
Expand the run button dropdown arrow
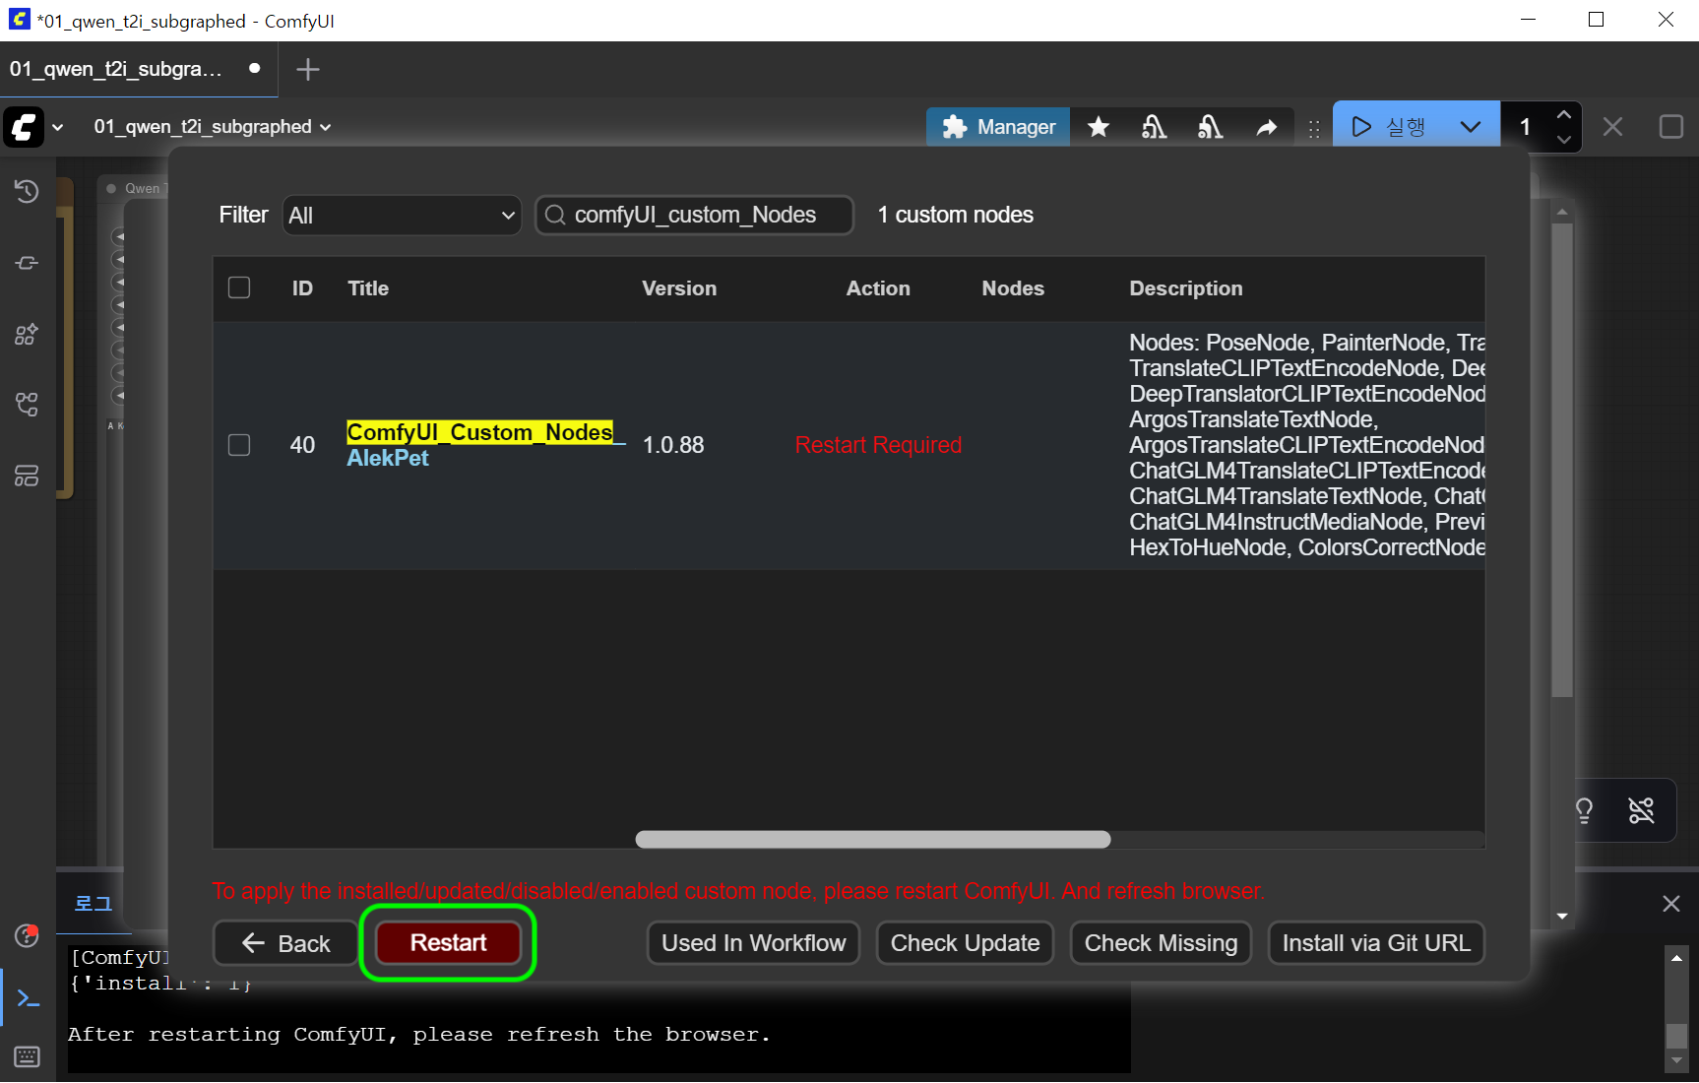1471,127
